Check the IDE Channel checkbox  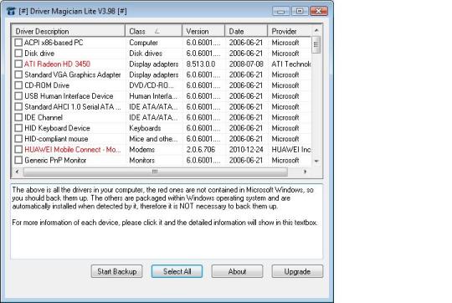pos(18,117)
